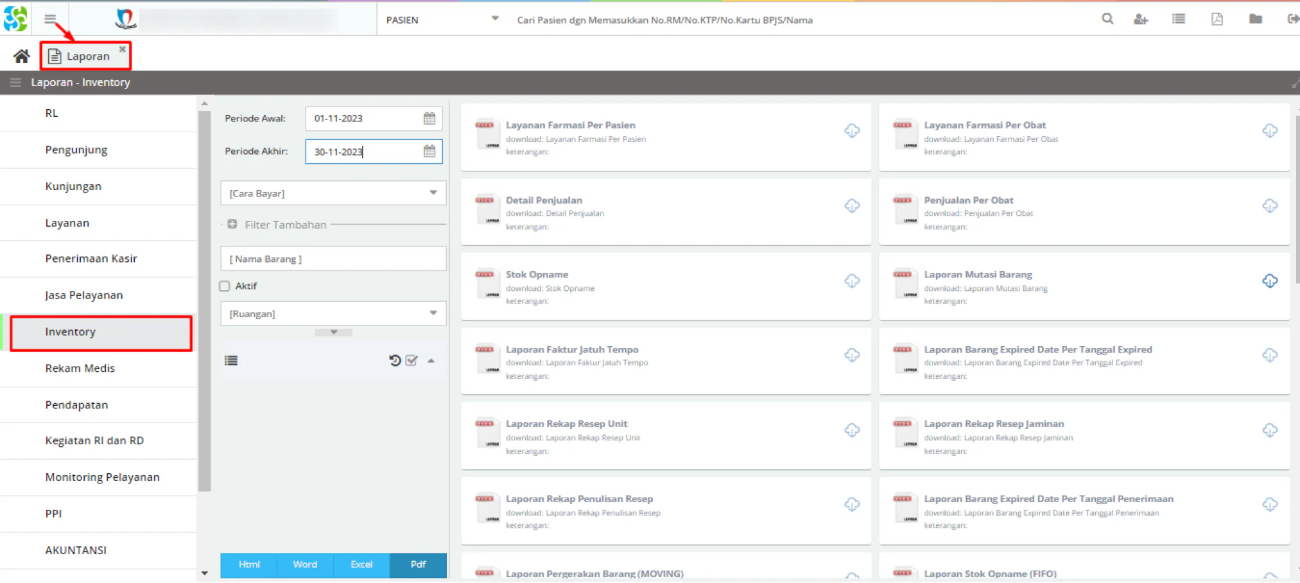Screen dimensions: 1300x583
Task: Select Monitoring Pelayanan category
Action: tap(98, 477)
